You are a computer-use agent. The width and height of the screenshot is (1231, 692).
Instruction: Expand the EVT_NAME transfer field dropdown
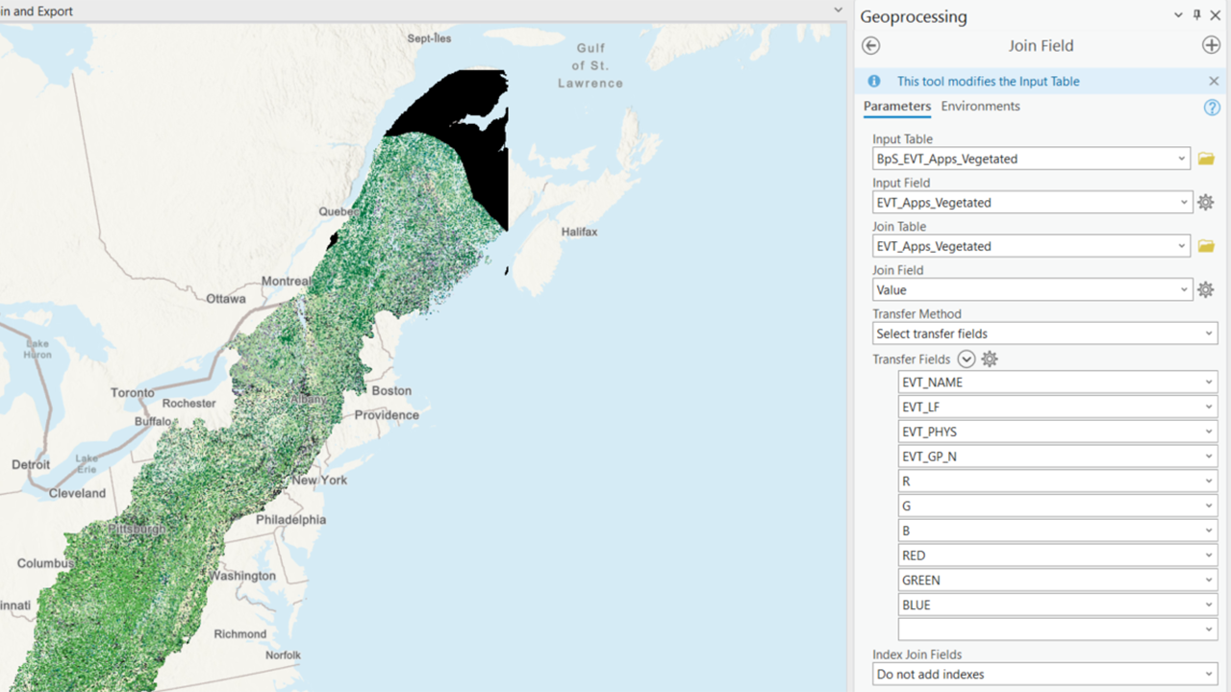pyautogui.click(x=1211, y=382)
